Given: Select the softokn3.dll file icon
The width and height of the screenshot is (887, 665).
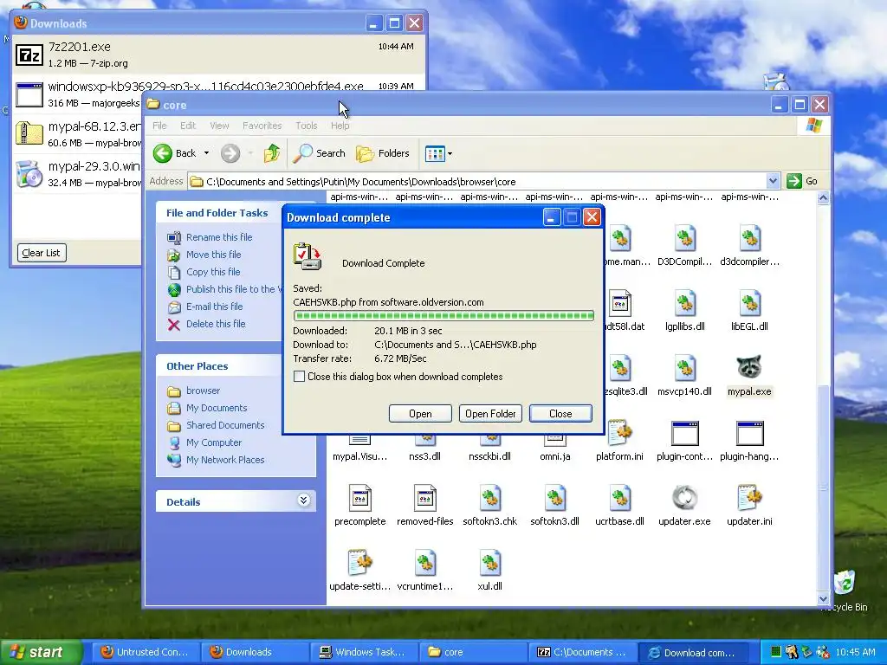Looking at the screenshot, I should coord(554,498).
